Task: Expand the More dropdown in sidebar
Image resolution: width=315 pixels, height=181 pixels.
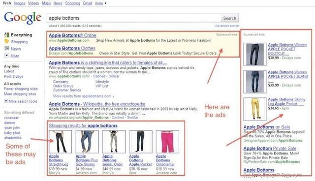Action: point(6,56)
